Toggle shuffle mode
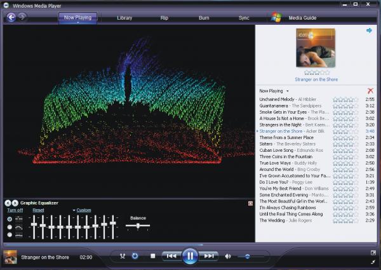 pyautogui.click(x=123, y=256)
